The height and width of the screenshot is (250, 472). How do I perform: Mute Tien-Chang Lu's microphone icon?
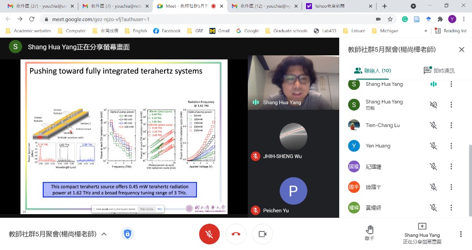(x=433, y=125)
